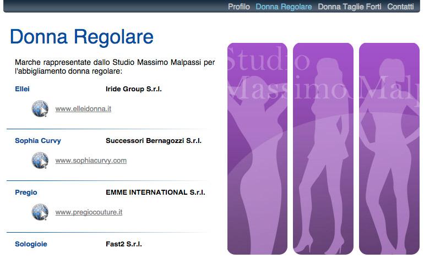Visit the www.elleidonna.it link

point(83,108)
